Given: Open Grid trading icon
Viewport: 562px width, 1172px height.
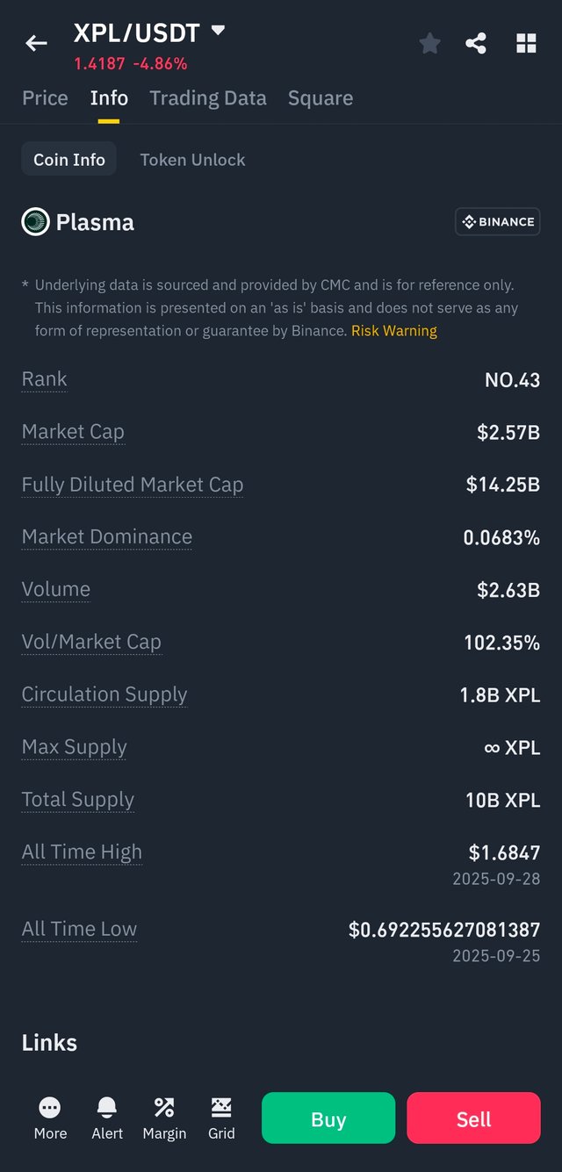Looking at the screenshot, I should coord(221,1108).
